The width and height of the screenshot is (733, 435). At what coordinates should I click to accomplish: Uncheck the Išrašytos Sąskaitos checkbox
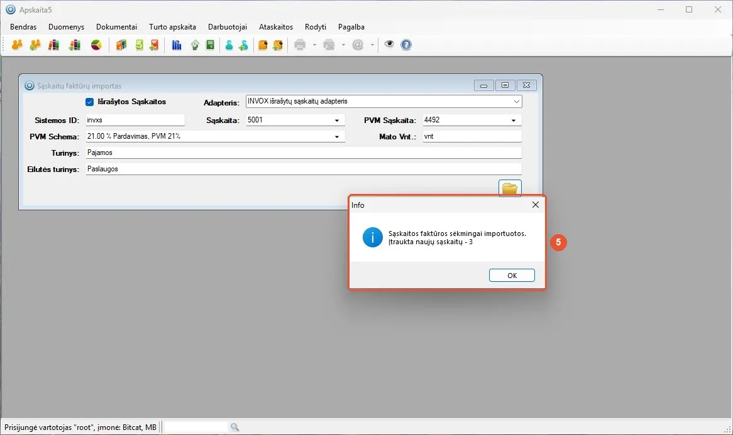(x=90, y=102)
